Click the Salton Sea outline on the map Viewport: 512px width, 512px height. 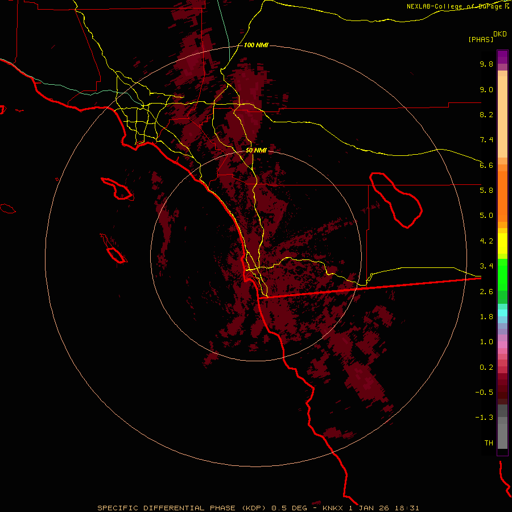pyautogui.click(x=395, y=200)
